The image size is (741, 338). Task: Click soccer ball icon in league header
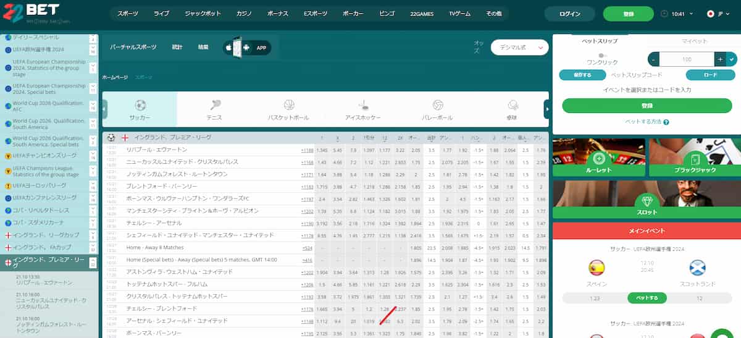[x=111, y=137]
